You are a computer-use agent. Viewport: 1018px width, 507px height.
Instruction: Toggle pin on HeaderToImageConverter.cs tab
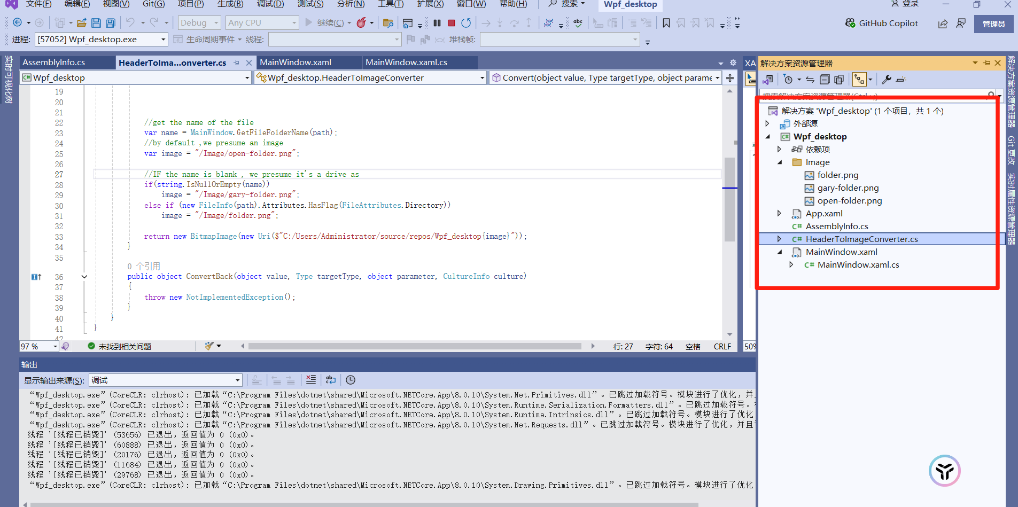click(x=237, y=63)
